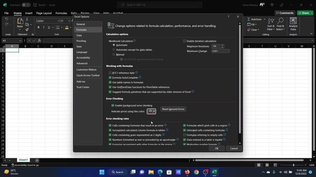The width and height of the screenshot is (316, 177).
Task: Click the Undo arrow icon
Action: coord(6,19)
